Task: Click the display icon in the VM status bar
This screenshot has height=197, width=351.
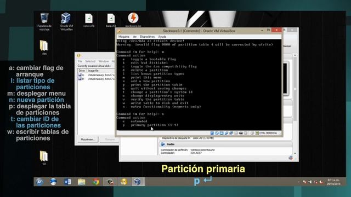Action: (246, 133)
